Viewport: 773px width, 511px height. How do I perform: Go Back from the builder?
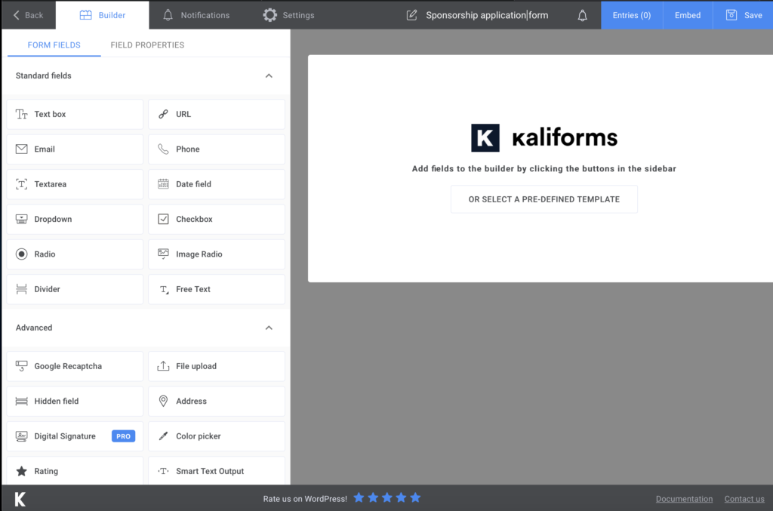pyautogui.click(x=28, y=15)
